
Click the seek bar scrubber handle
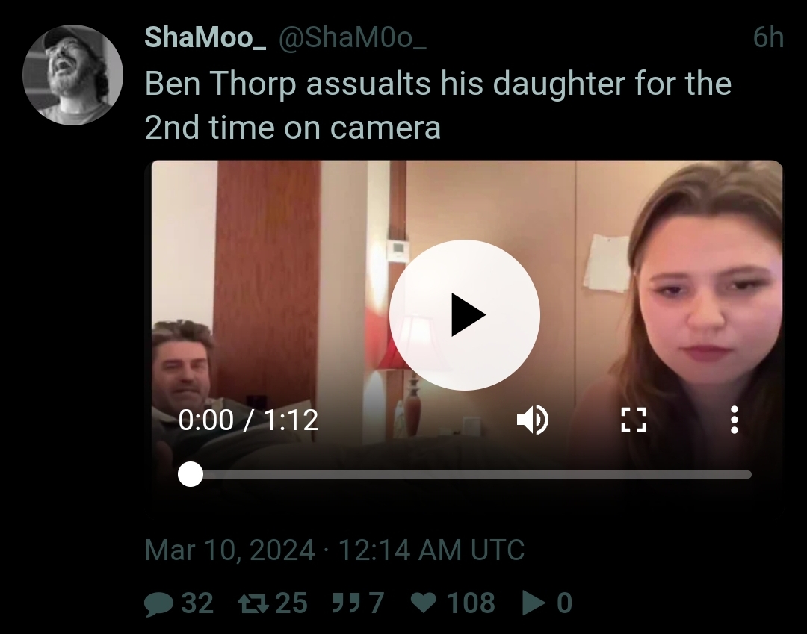[x=191, y=473]
